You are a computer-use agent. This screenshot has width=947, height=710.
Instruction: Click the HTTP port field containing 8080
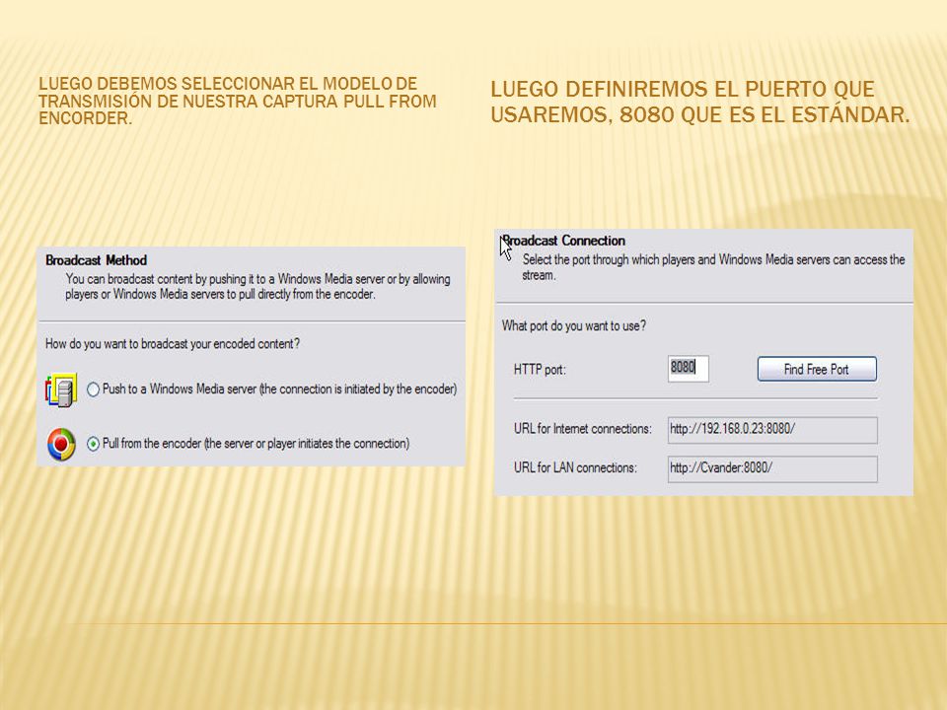[x=688, y=368]
